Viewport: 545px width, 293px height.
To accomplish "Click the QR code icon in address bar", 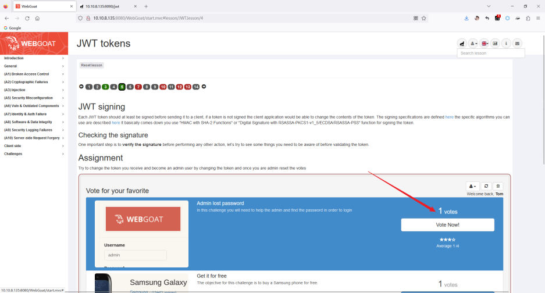I will pyautogui.click(x=416, y=18).
